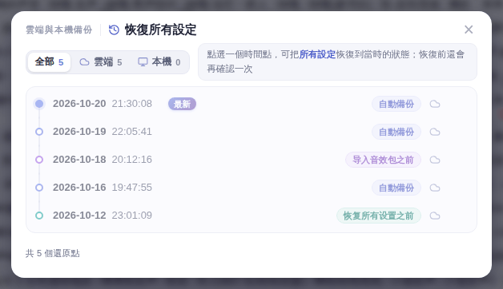Click the 导入音效包之前 tag
Viewport: 503px width, 289px height.
click(x=383, y=160)
